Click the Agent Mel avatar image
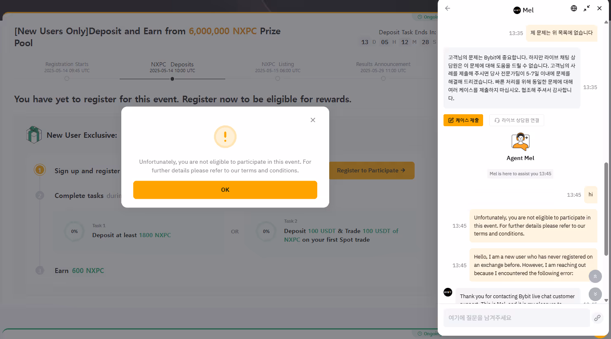 coord(521,142)
